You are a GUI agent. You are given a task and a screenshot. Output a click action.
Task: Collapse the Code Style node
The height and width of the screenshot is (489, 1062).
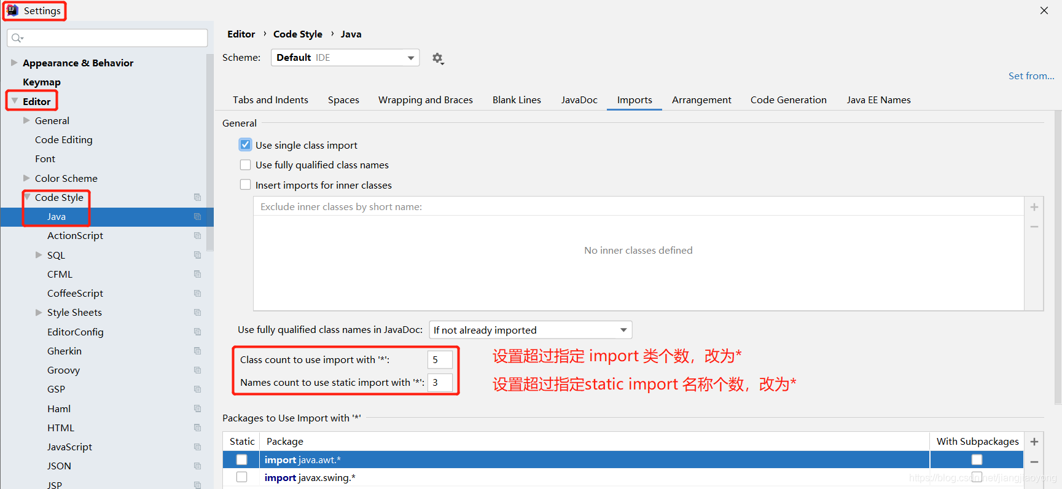pyautogui.click(x=27, y=197)
